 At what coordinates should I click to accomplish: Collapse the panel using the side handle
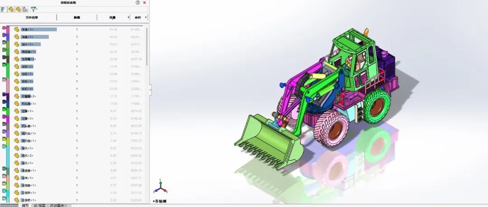click(x=150, y=90)
